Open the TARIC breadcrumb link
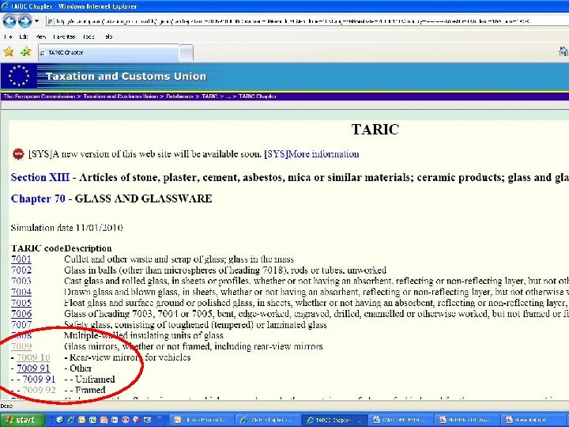 (209, 96)
